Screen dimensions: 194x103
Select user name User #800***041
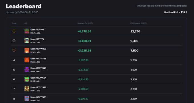(38, 68)
